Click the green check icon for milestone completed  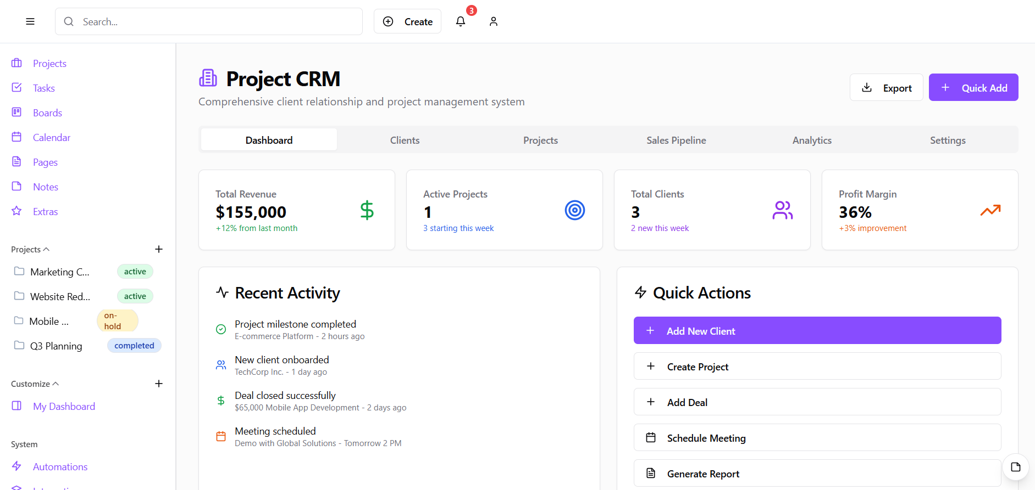(221, 329)
